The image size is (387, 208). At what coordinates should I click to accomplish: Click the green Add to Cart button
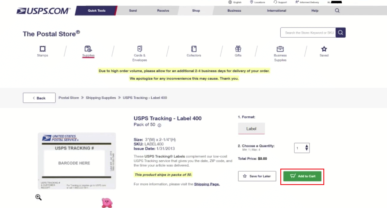(302, 176)
